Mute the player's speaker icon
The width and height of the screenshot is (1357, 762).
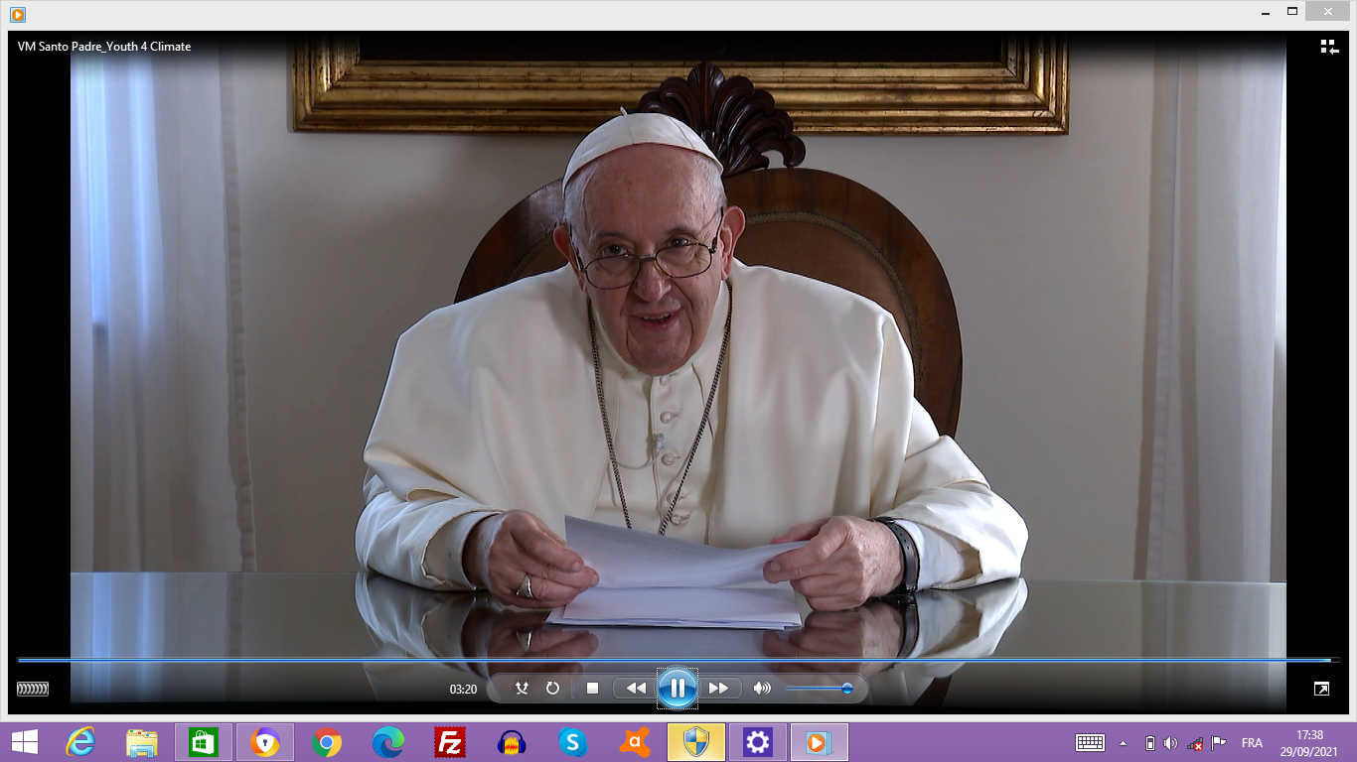pyautogui.click(x=762, y=688)
